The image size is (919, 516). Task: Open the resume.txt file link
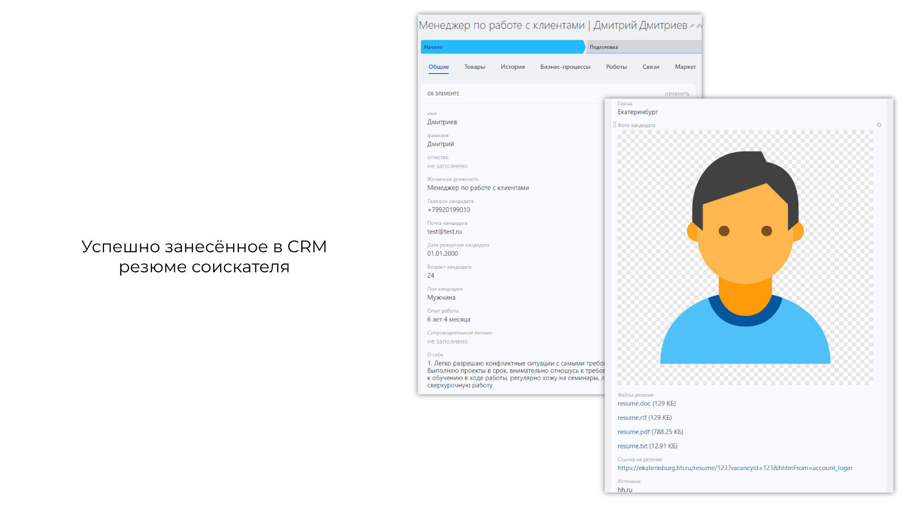pyautogui.click(x=632, y=446)
